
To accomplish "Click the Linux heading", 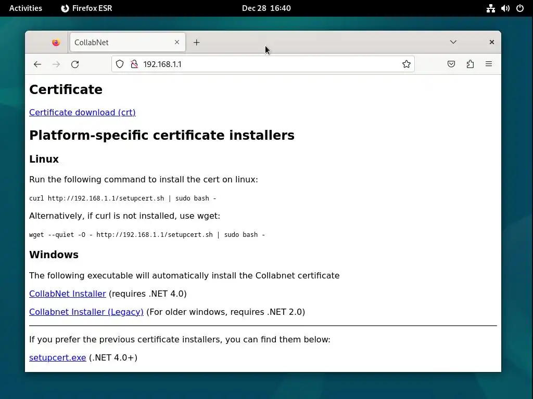I will click(x=44, y=159).
